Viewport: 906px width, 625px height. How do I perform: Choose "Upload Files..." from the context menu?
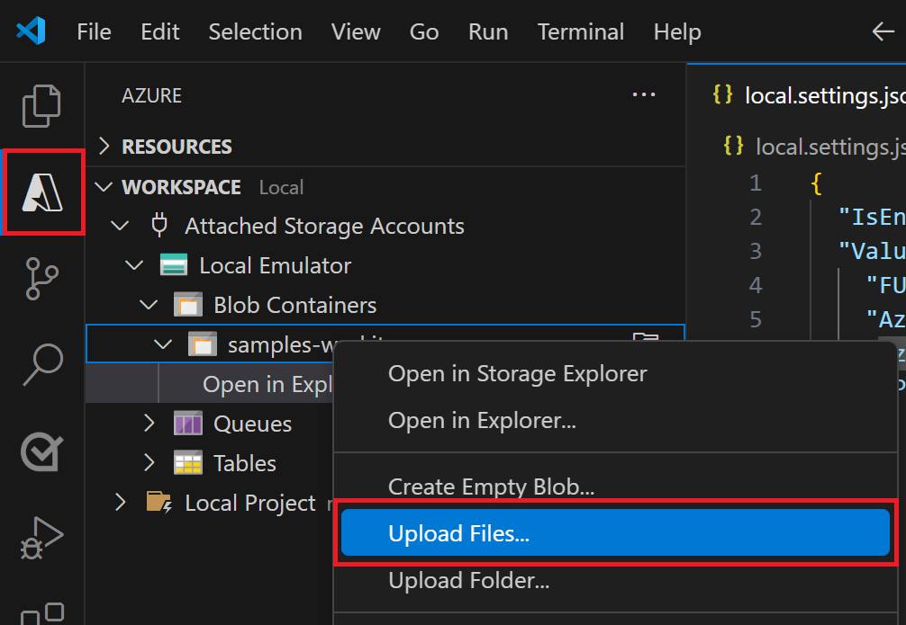pos(459,532)
